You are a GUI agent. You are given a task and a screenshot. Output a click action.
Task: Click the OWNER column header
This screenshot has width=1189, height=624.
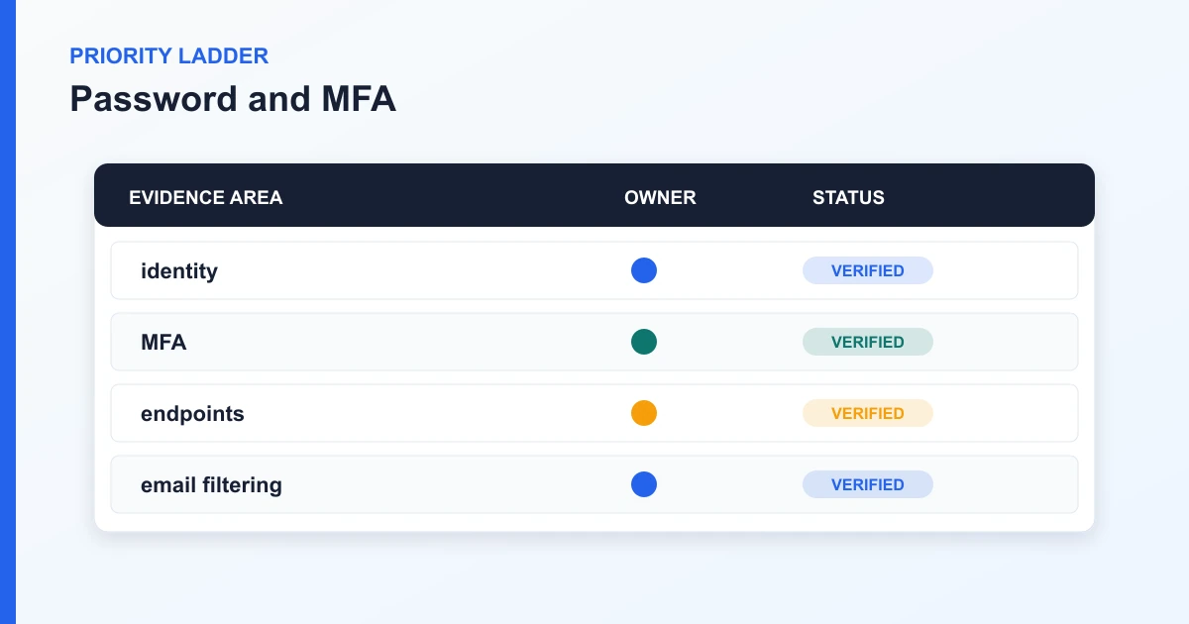[x=660, y=197]
